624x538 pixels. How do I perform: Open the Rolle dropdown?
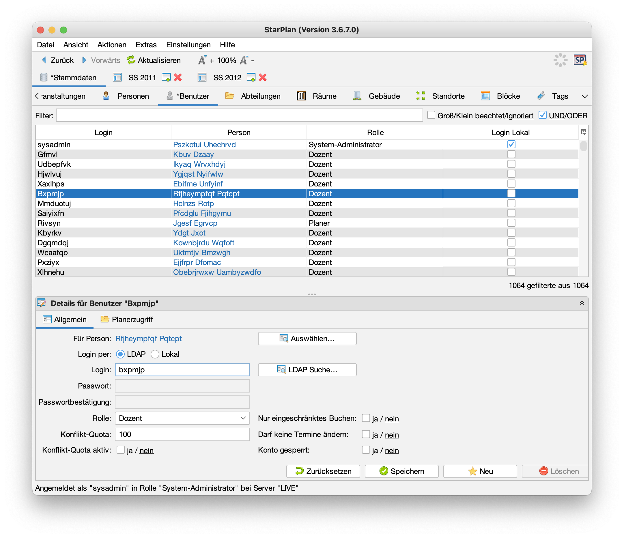[x=182, y=418]
